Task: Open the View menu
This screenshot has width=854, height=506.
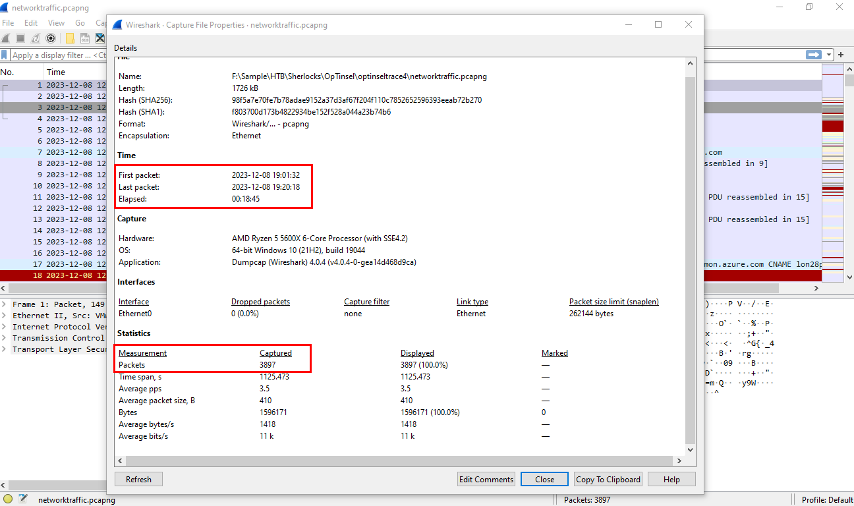Action: click(56, 23)
